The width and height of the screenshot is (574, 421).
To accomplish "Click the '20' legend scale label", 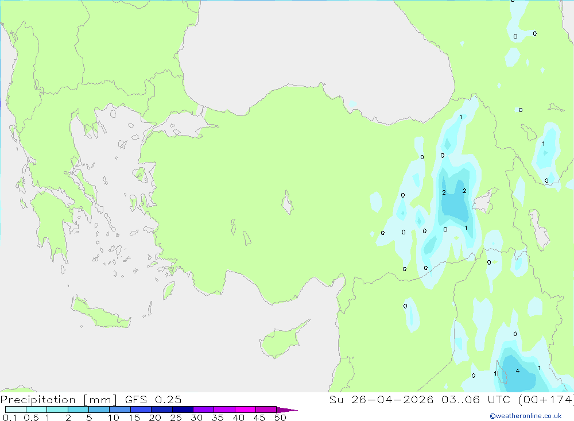I will coord(155,418).
